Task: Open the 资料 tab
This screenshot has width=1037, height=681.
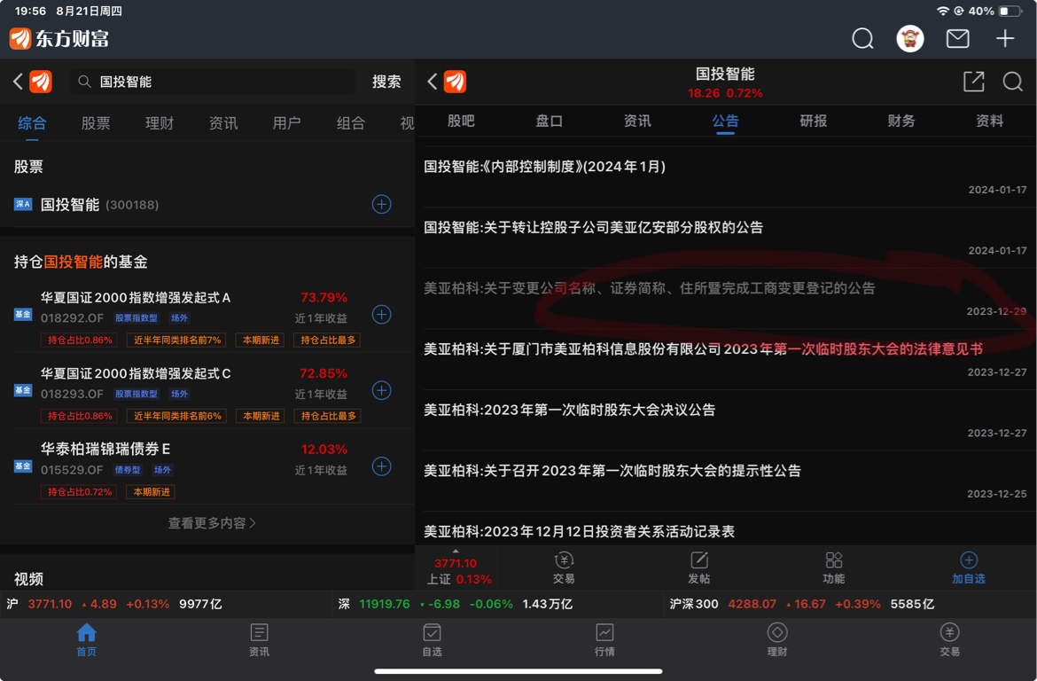Action: tap(989, 121)
